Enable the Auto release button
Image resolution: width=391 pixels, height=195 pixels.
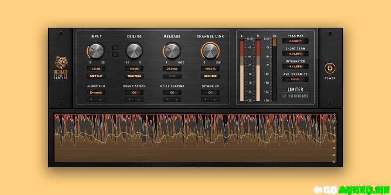click(172, 76)
